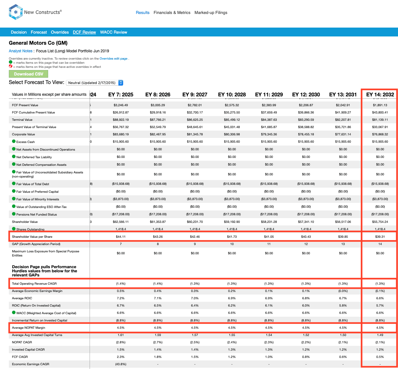This screenshot has height=369, width=398.
Task: Switch to the Decision tab
Action: [19, 32]
